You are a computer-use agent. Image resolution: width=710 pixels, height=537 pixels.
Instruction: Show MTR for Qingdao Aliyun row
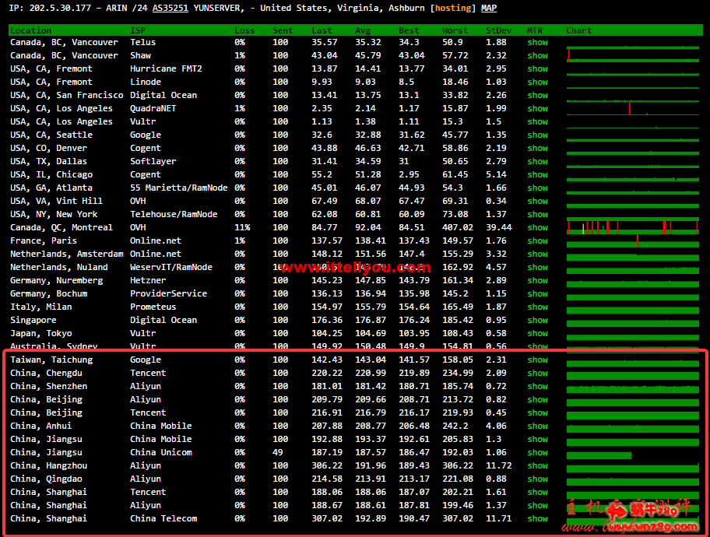537,479
